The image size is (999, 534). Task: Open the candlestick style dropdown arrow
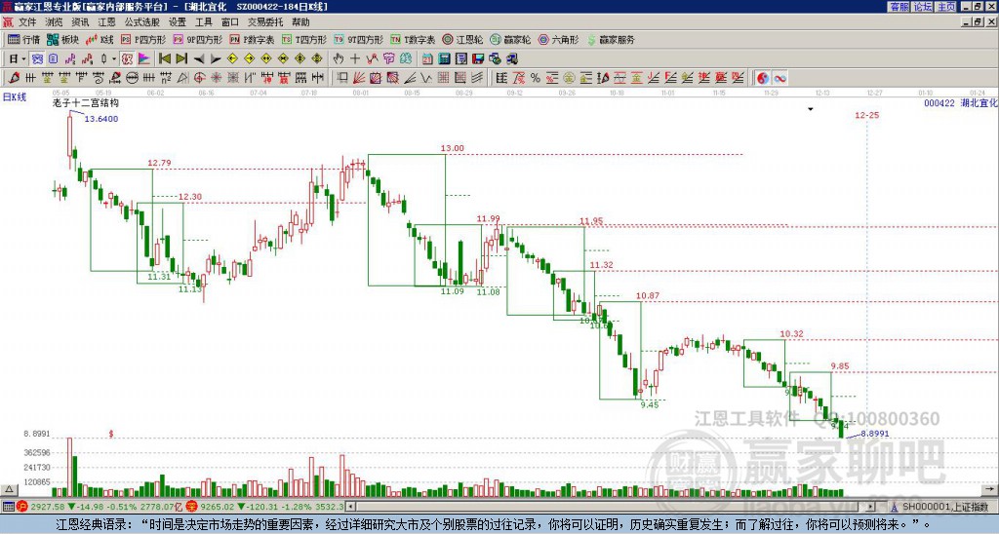114,59
